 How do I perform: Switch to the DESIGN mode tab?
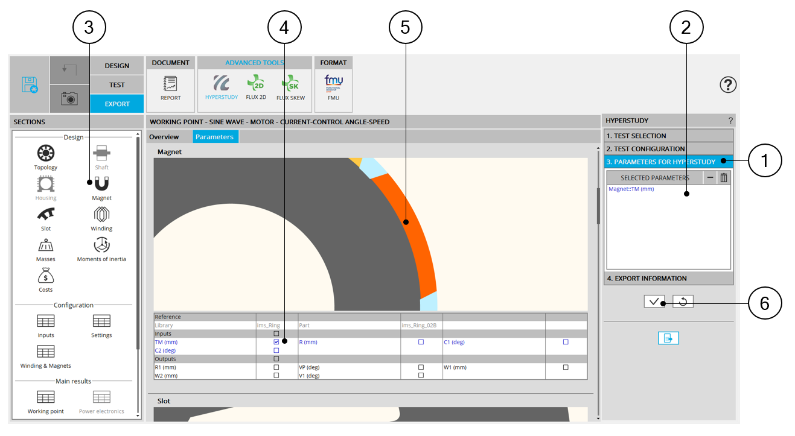(117, 66)
